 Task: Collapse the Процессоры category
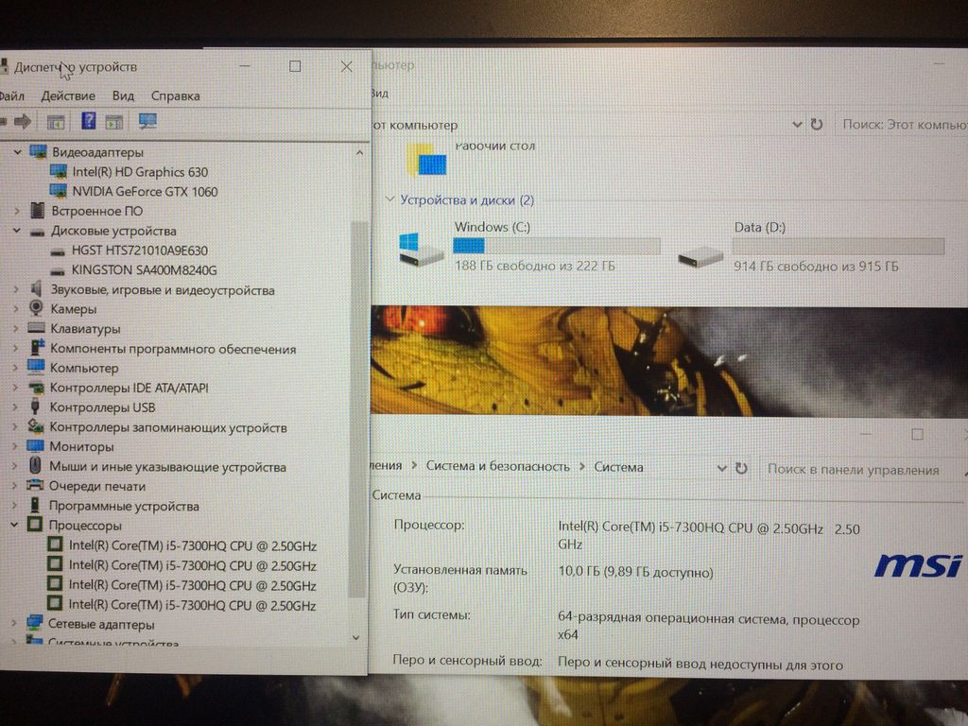[x=16, y=525]
